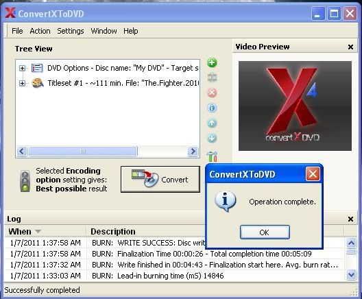Click the info bubble icon in dialog
Screen dimensions: 362x299
pos(225,201)
